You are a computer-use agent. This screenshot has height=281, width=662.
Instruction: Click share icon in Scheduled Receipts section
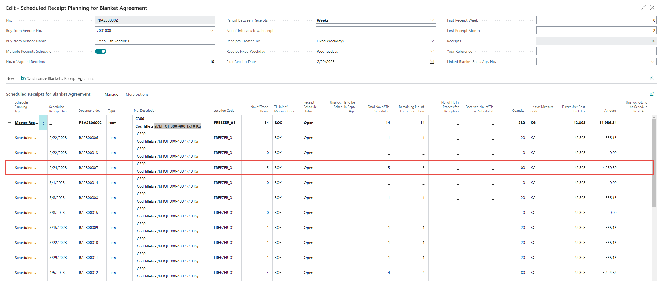(652, 94)
